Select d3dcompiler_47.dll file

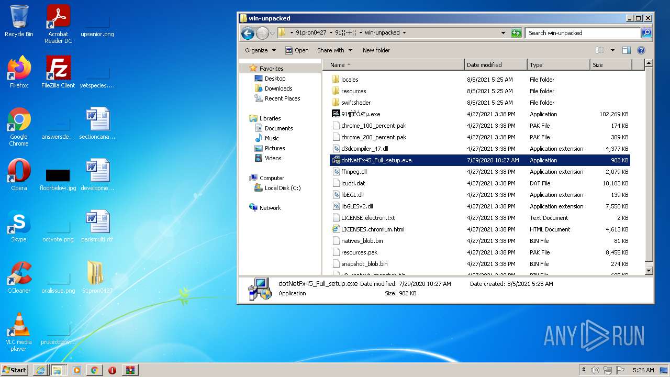[365, 149]
